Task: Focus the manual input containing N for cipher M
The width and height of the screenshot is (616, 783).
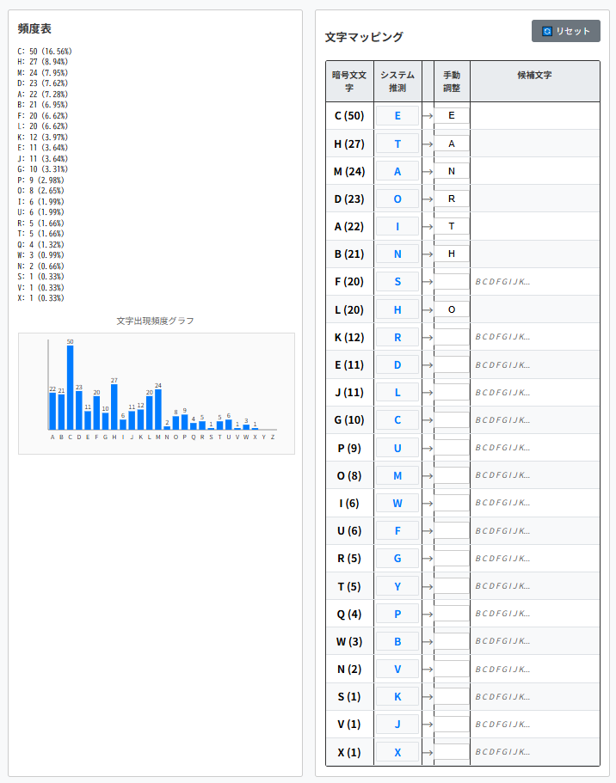Action: pos(452,171)
